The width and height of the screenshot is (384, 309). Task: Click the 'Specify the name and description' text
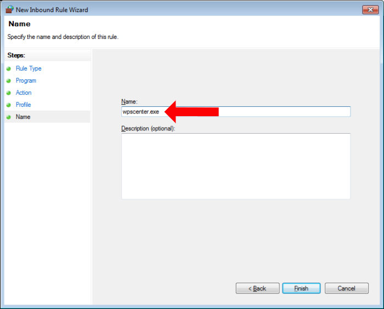coord(63,37)
